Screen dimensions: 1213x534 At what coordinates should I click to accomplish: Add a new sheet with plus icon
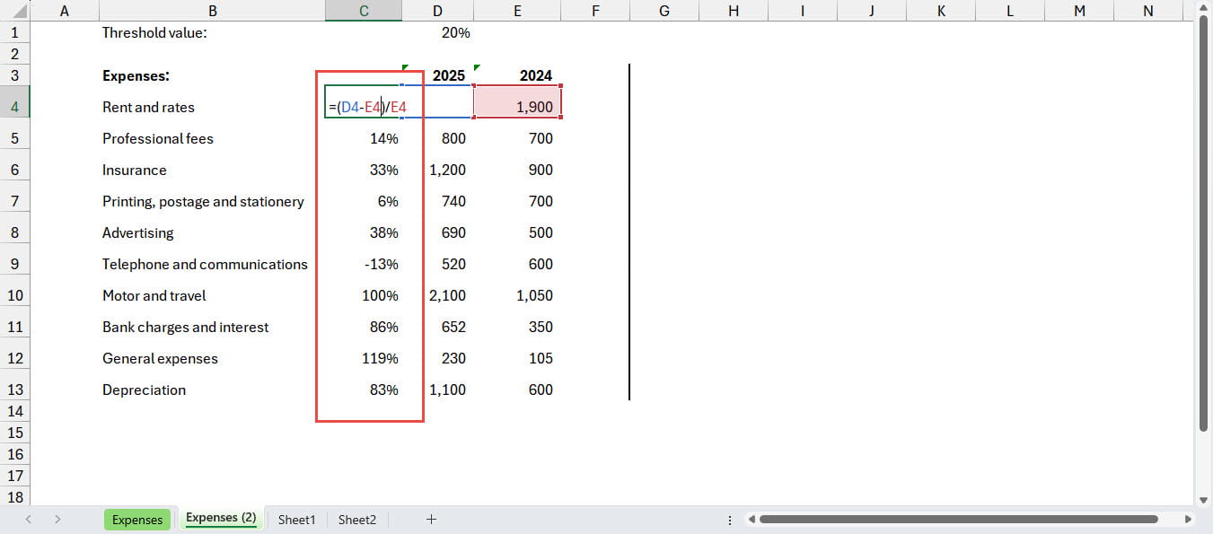point(431,519)
